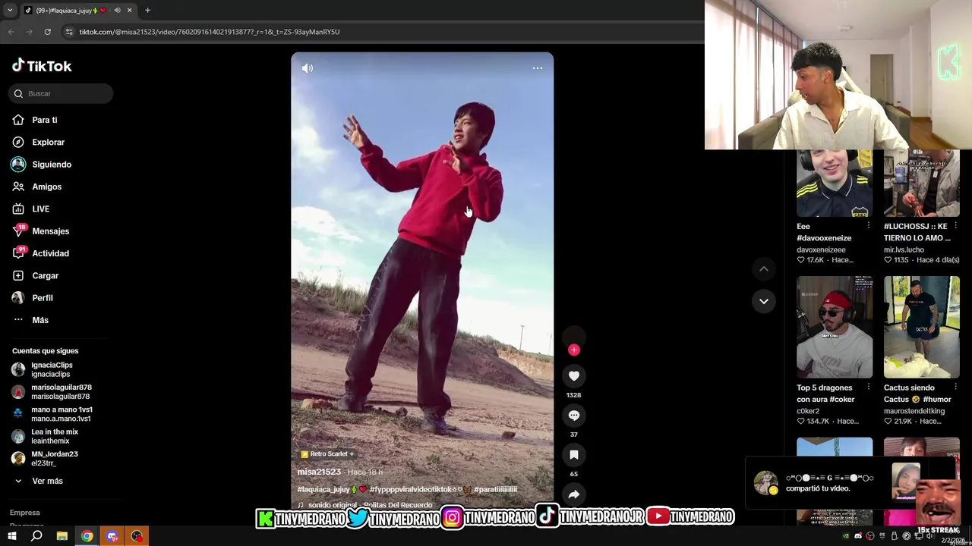Focus the Buscar search field
Image resolution: width=972 pixels, height=546 pixels.
point(62,93)
